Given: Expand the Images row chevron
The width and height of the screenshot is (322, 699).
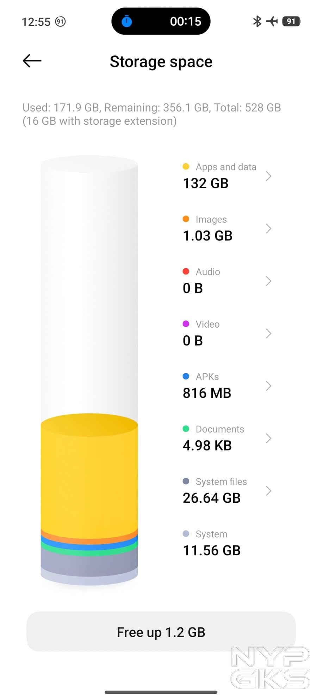Looking at the screenshot, I should [x=269, y=228].
